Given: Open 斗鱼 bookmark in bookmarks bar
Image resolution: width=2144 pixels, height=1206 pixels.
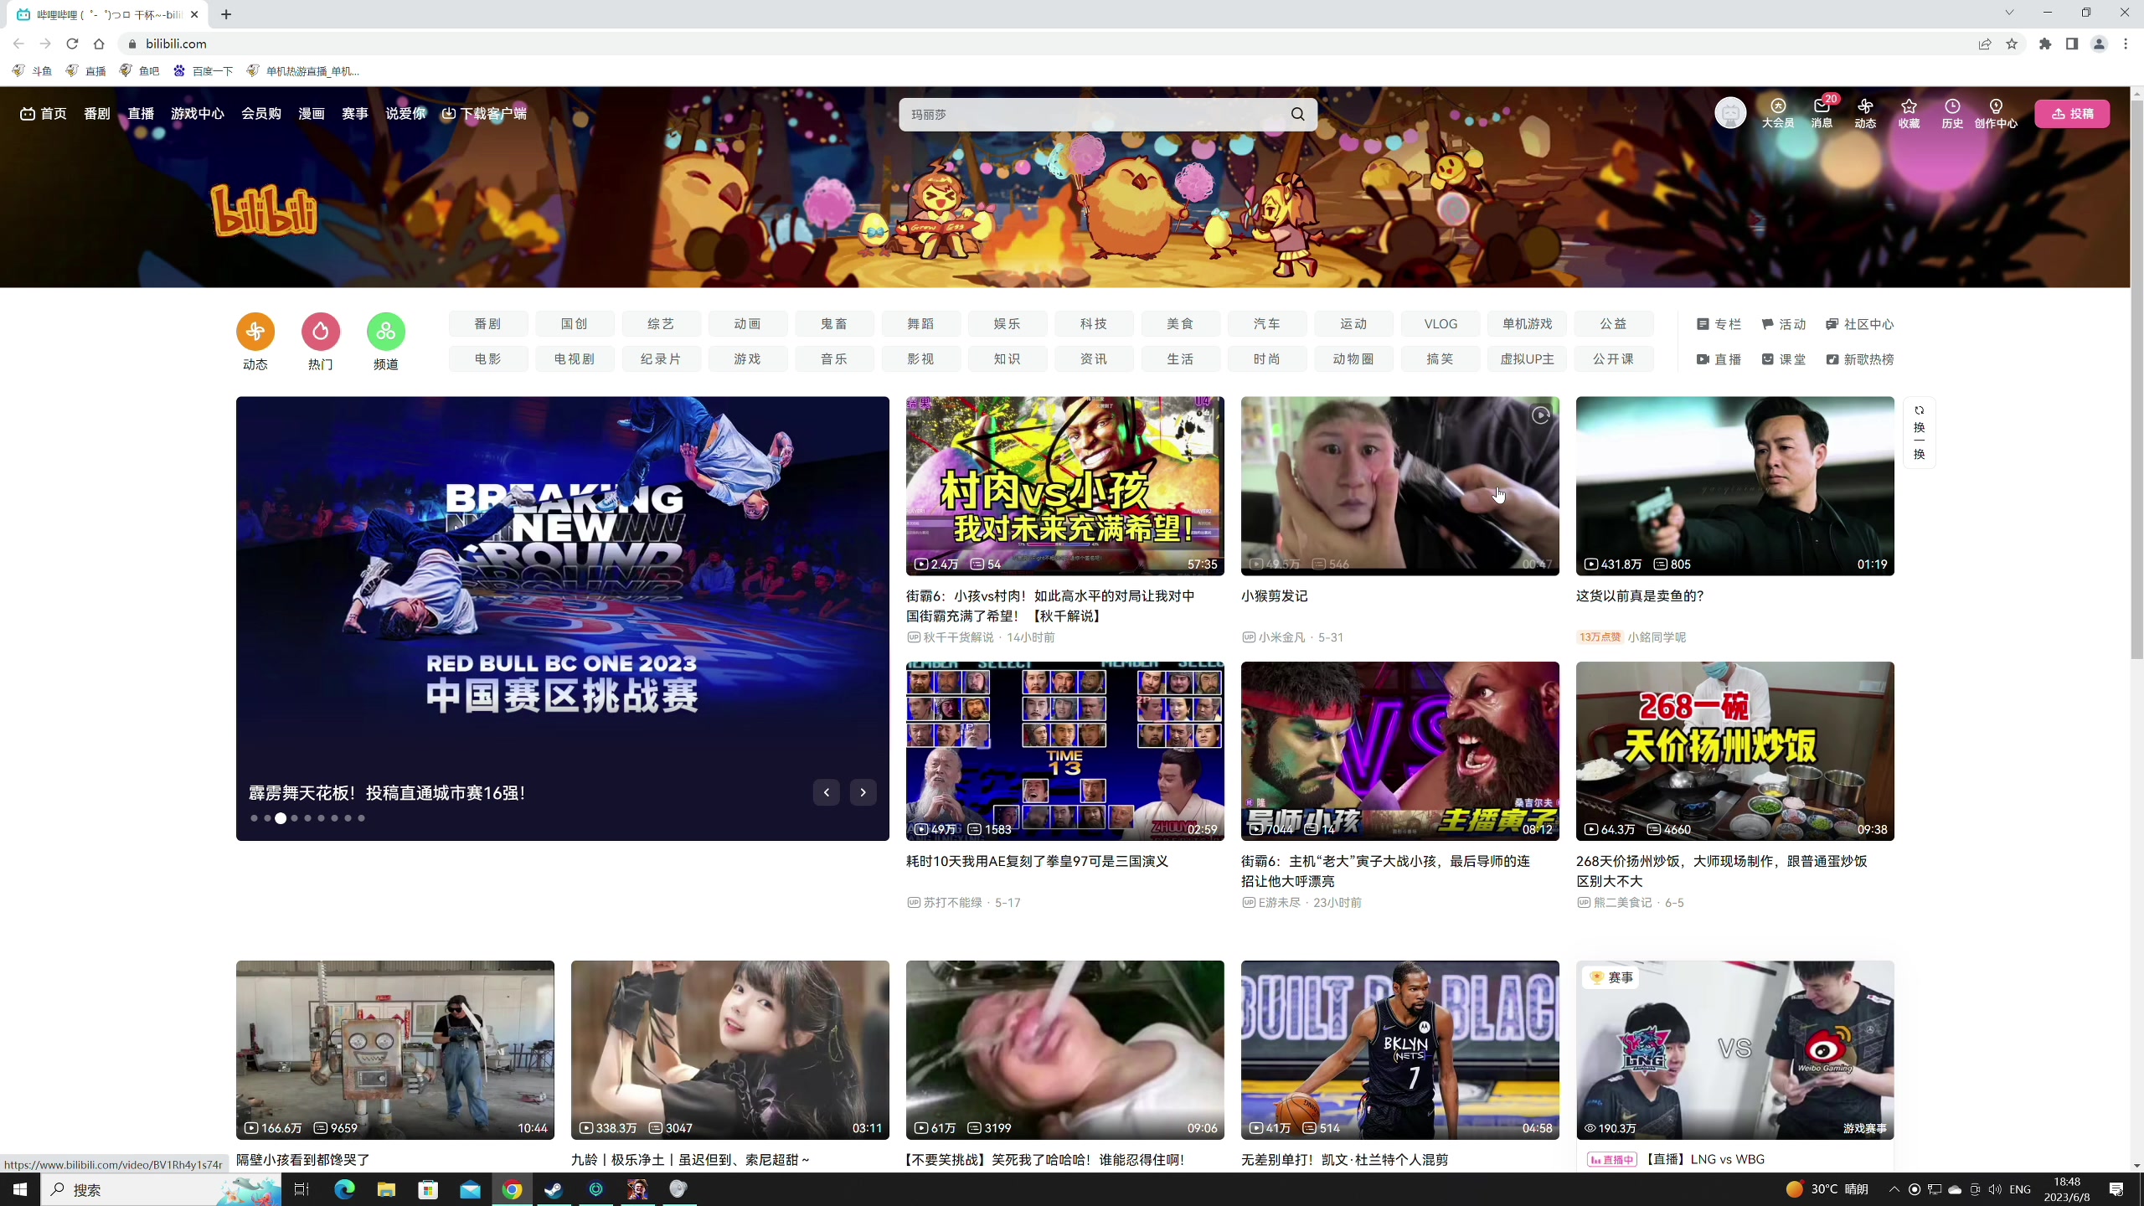Looking at the screenshot, I should pos(32,71).
